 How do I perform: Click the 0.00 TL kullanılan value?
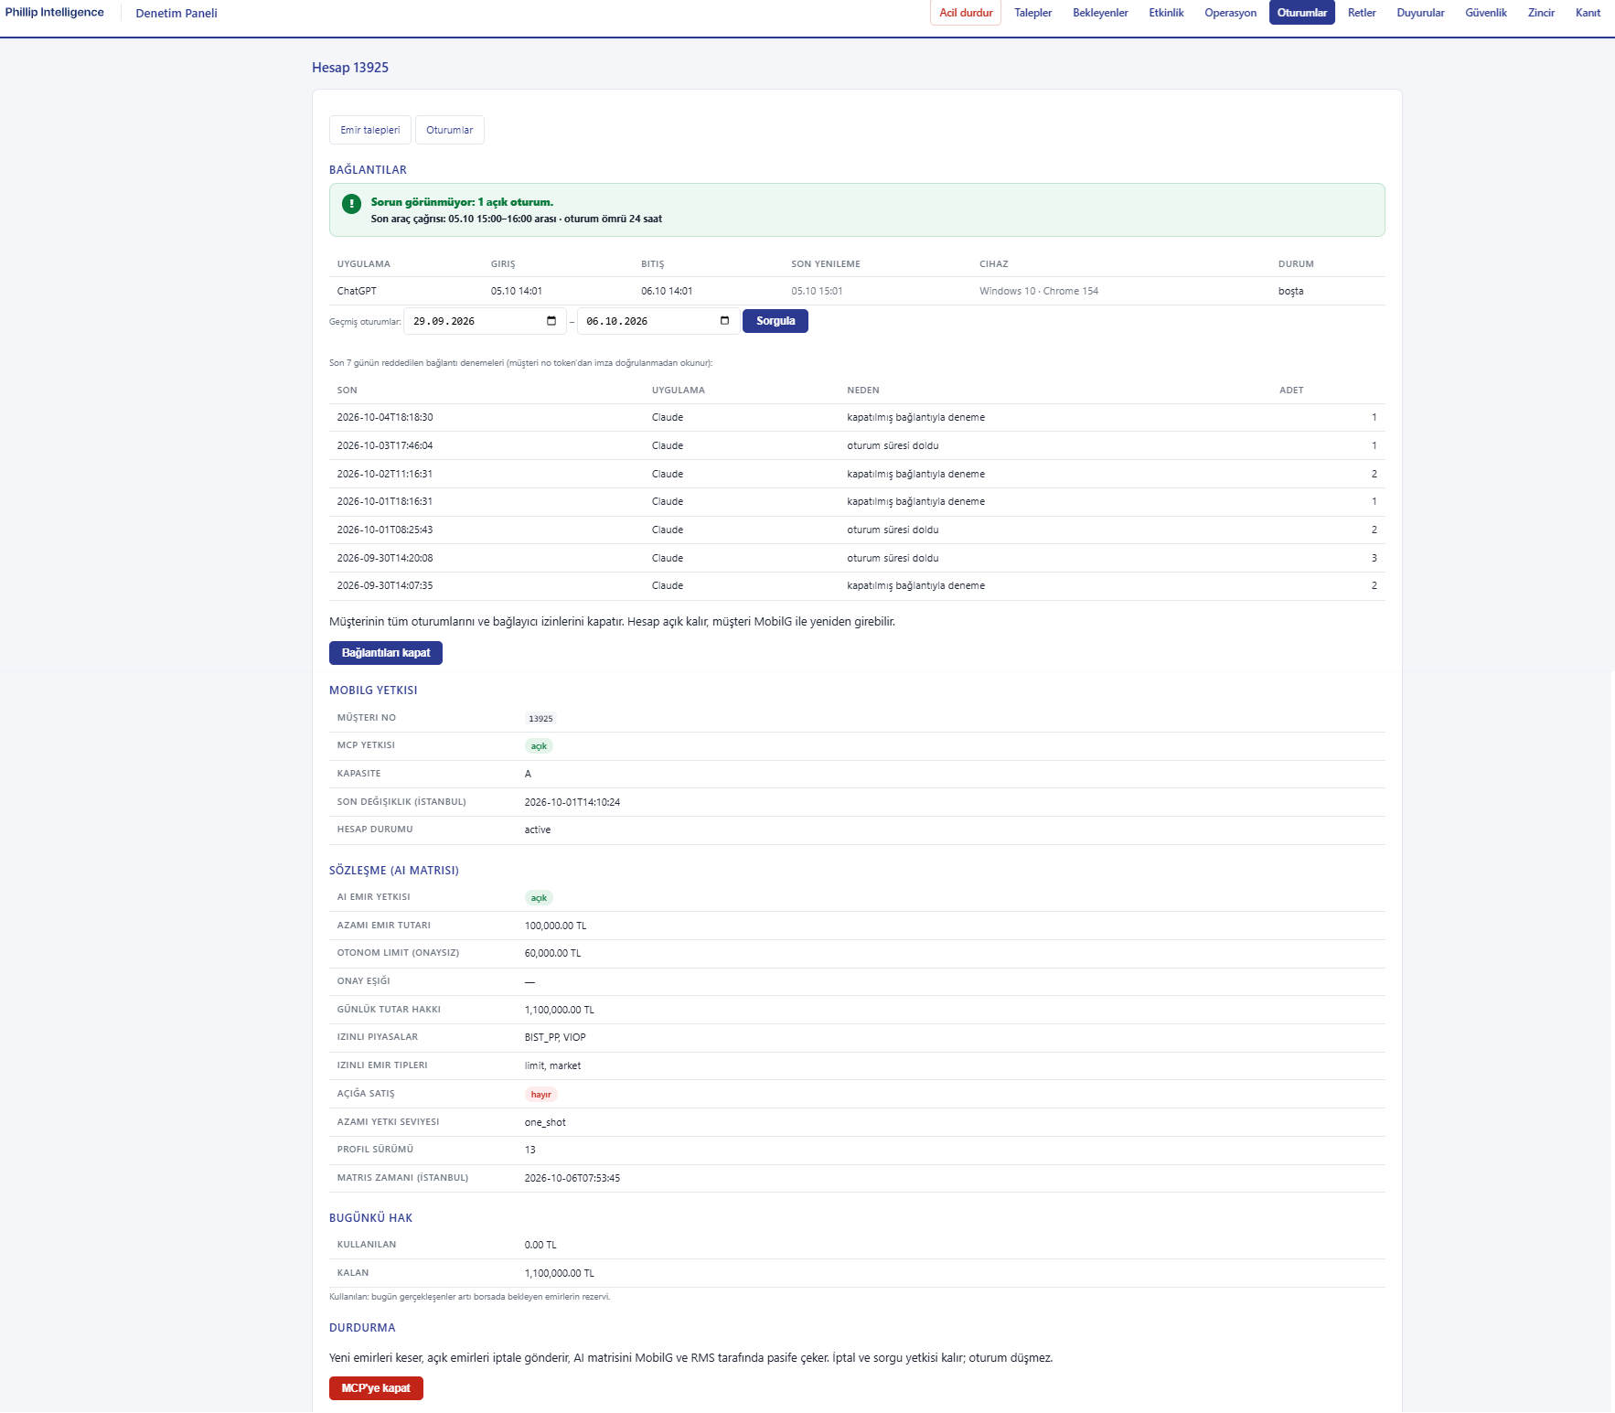click(x=540, y=1245)
